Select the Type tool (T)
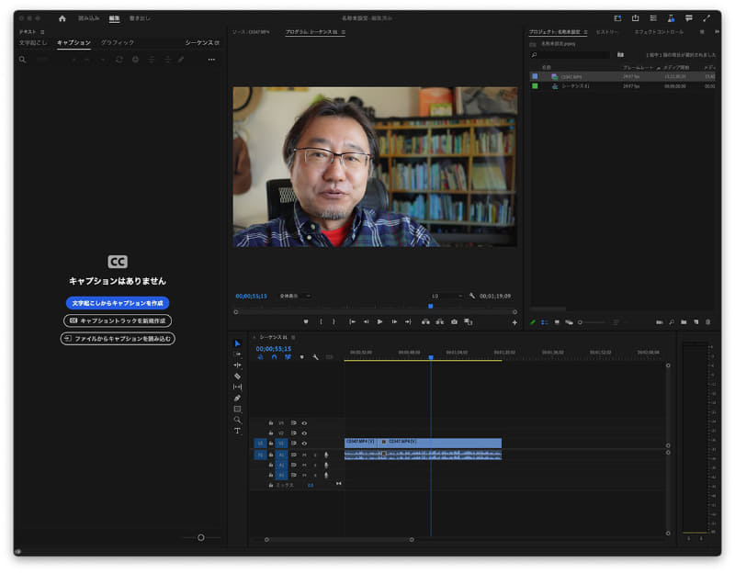 point(237,431)
